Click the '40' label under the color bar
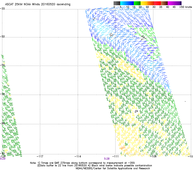The width and height of the screenshot is (193, 170). (167, 7)
